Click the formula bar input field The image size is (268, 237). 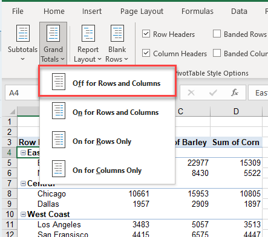click(x=258, y=93)
